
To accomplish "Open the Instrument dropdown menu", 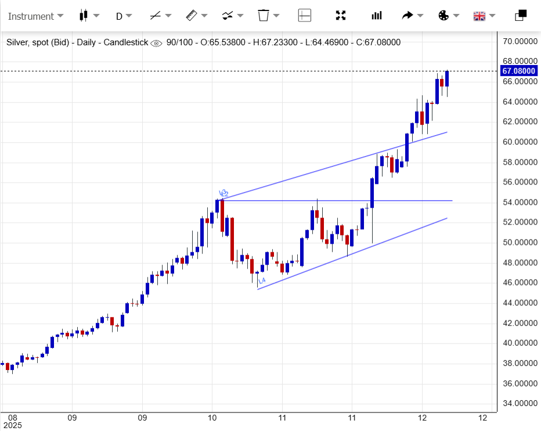I will pyautogui.click(x=35, y=16).
